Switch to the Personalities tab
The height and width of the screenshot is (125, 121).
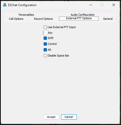pyautogui.click(x=26, y=14)
